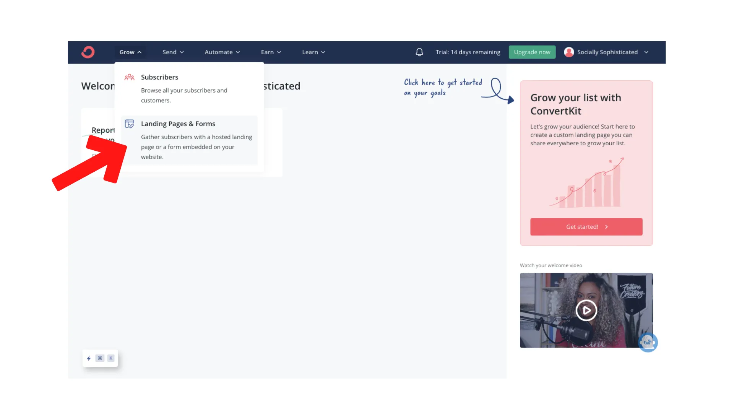Expand the Send dropdown
The image size is (734, 413).
click(x=173, y=52)
